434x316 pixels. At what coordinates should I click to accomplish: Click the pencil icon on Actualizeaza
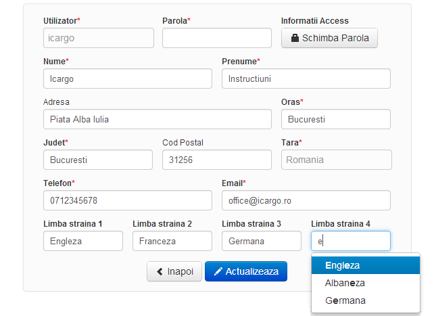218,271
